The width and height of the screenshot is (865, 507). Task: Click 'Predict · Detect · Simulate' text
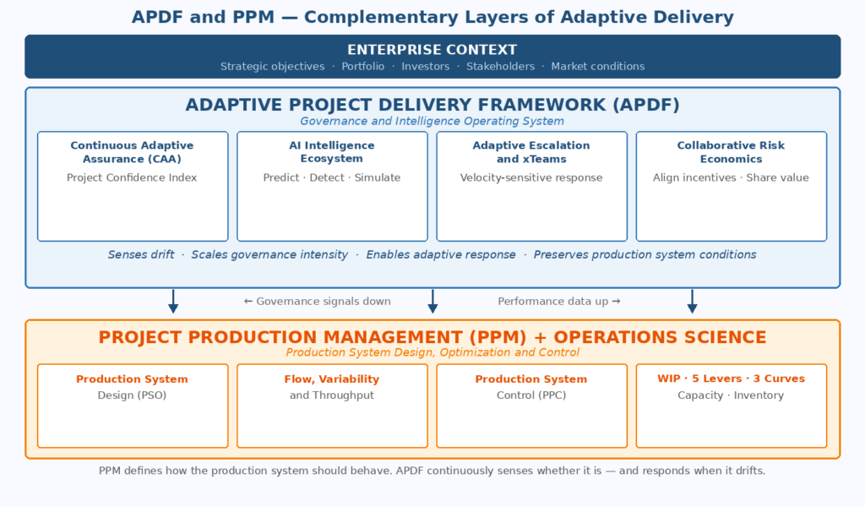click(x=331, y=177)
